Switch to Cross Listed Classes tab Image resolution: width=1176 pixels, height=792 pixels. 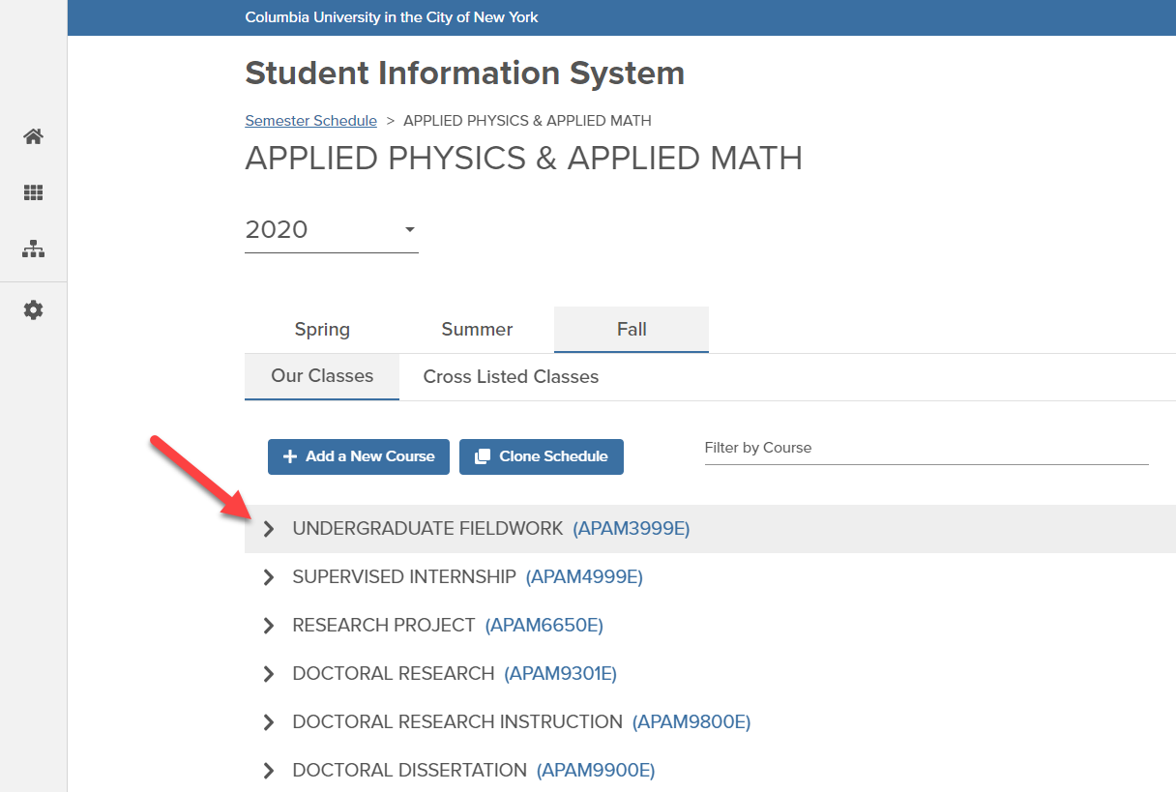511,377
